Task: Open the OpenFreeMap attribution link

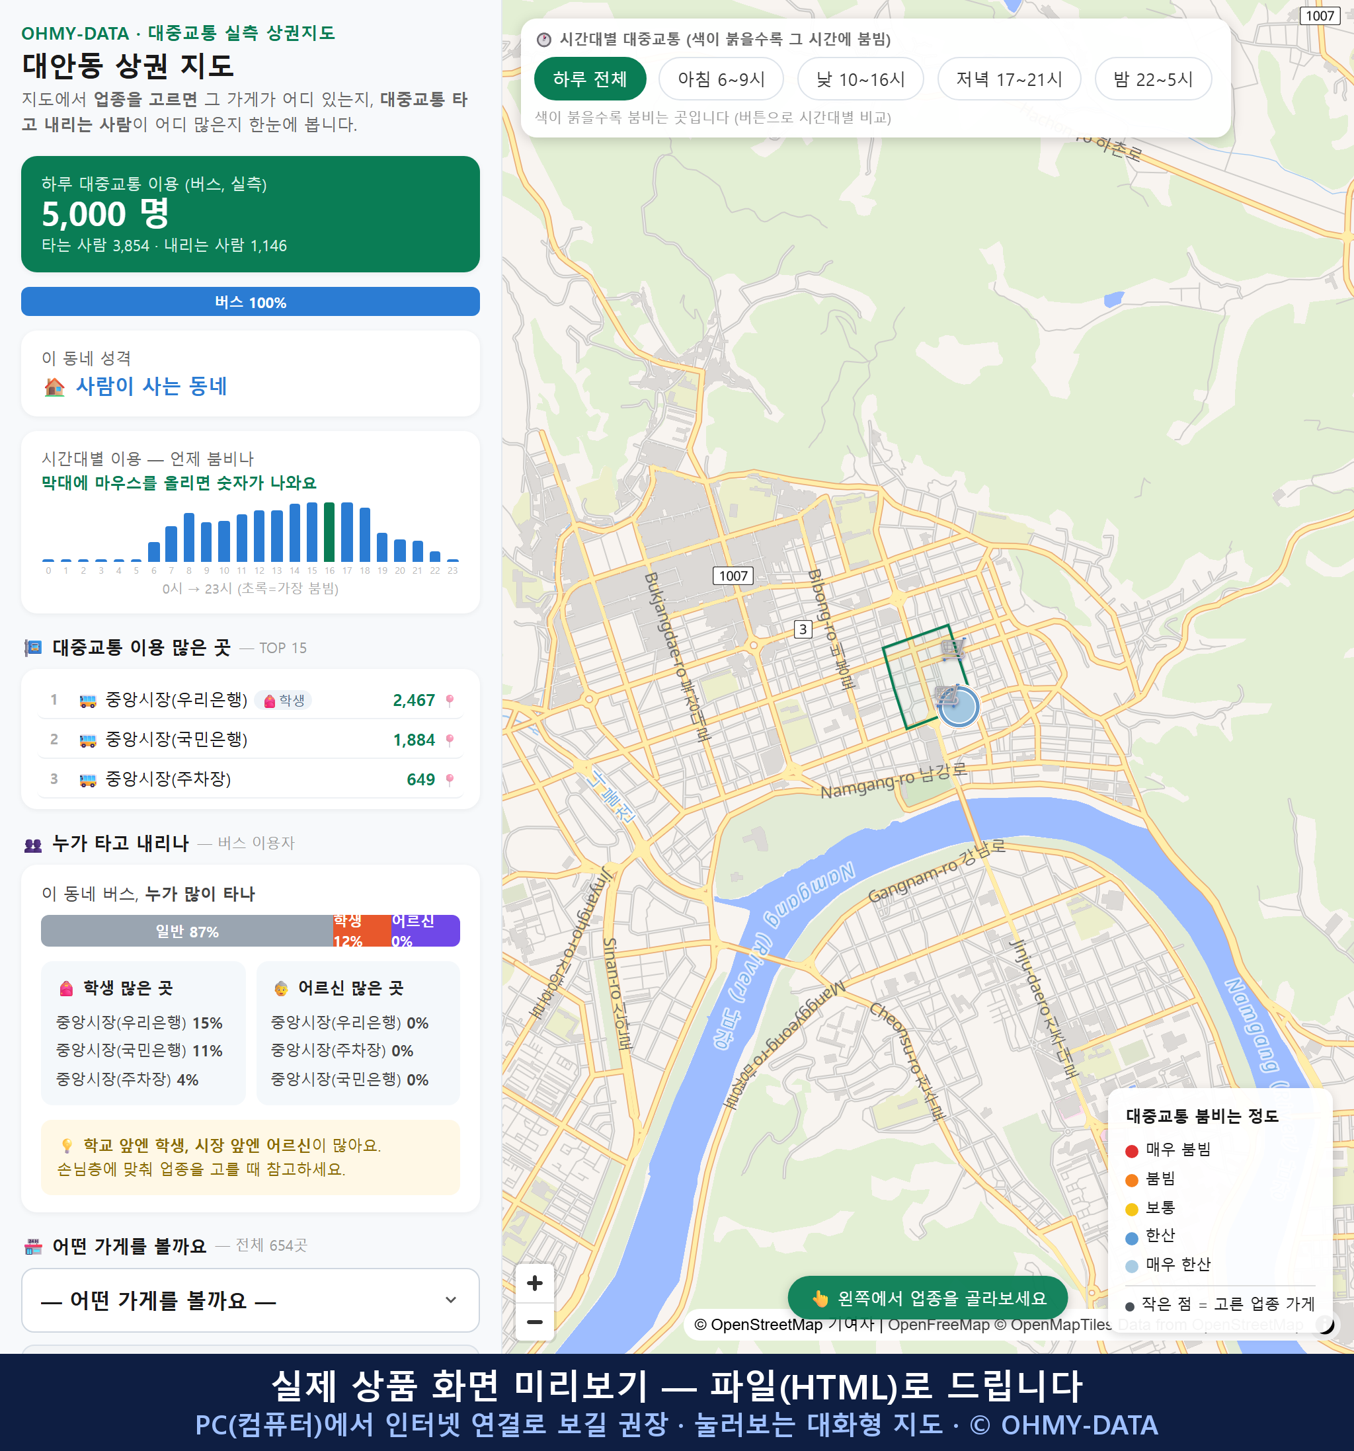Action: pos(939,1324)
